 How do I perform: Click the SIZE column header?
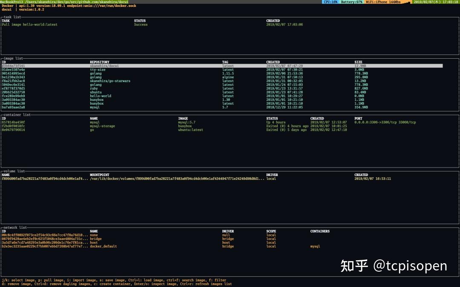358,62
